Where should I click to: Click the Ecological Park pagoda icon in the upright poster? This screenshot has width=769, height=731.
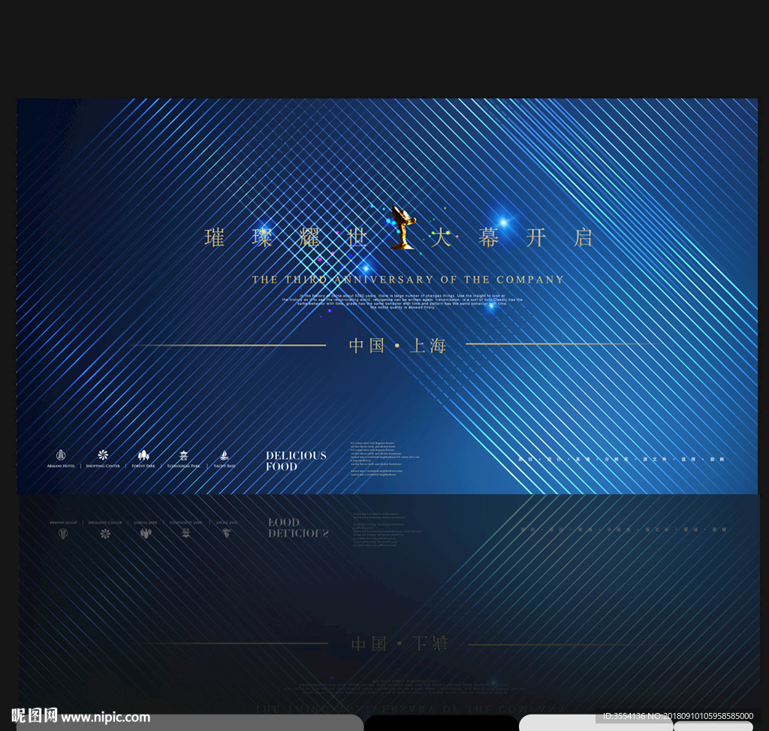(183, 455)
